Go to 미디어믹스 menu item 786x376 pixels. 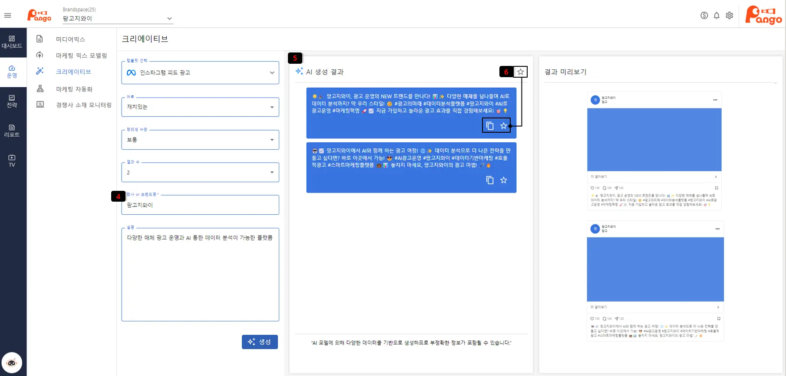click(x=70, y=39)
